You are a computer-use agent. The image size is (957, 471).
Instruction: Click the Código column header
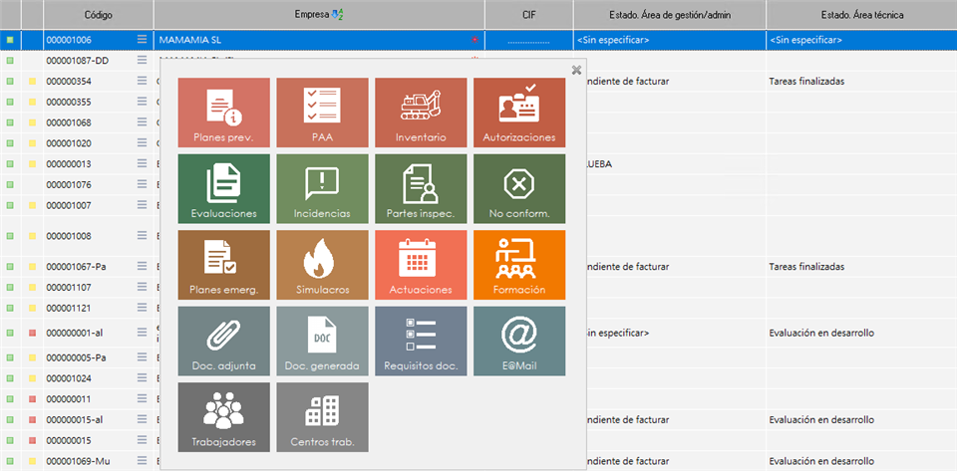tap(98, 15)
